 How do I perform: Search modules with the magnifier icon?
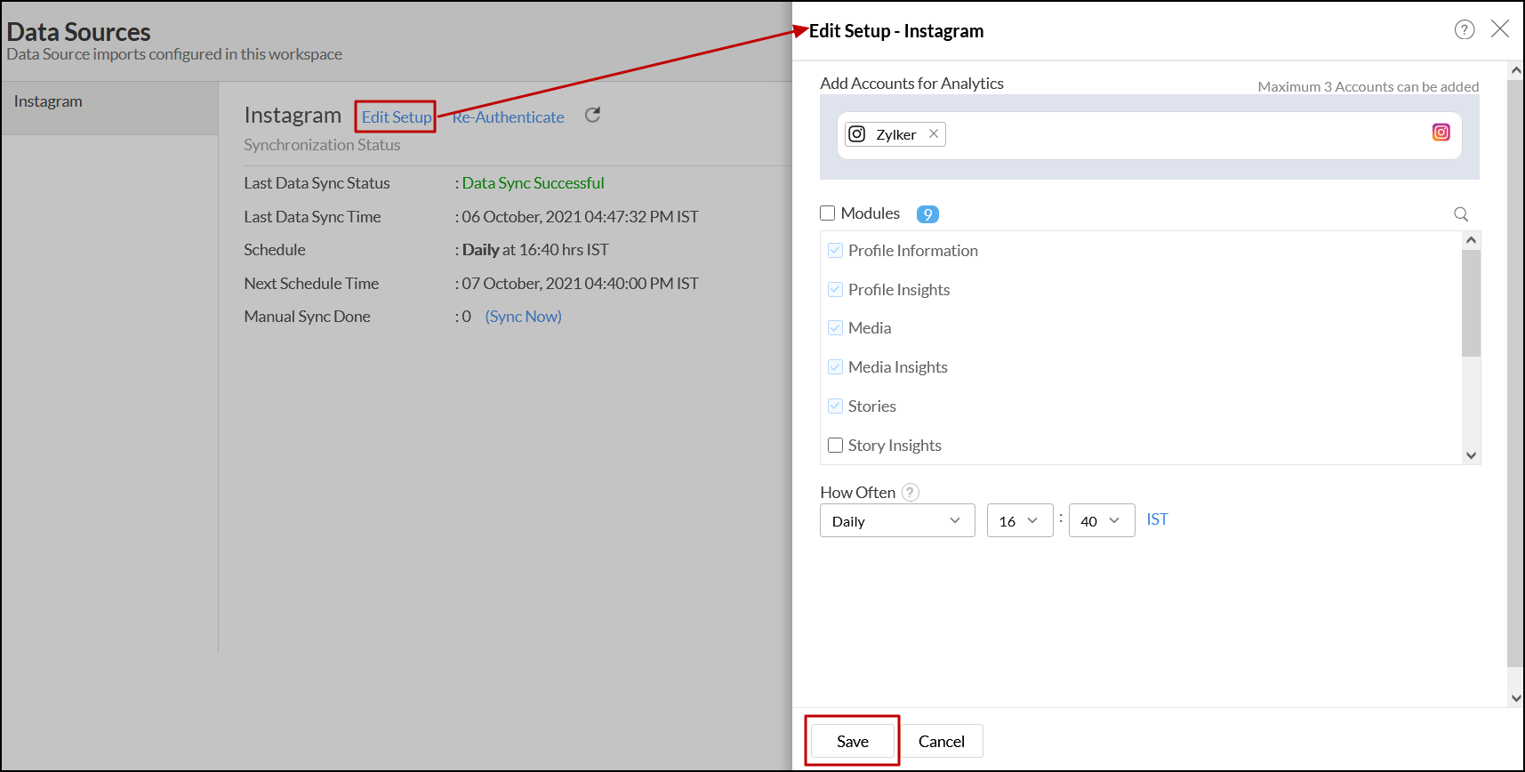click(1460, 214)
